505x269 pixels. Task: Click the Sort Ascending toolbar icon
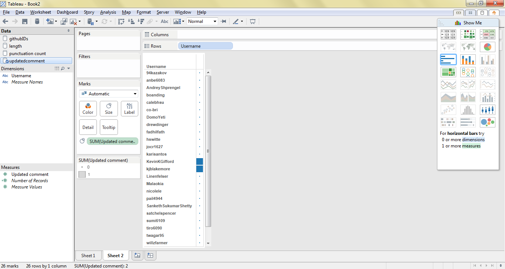tap(131, 21)
